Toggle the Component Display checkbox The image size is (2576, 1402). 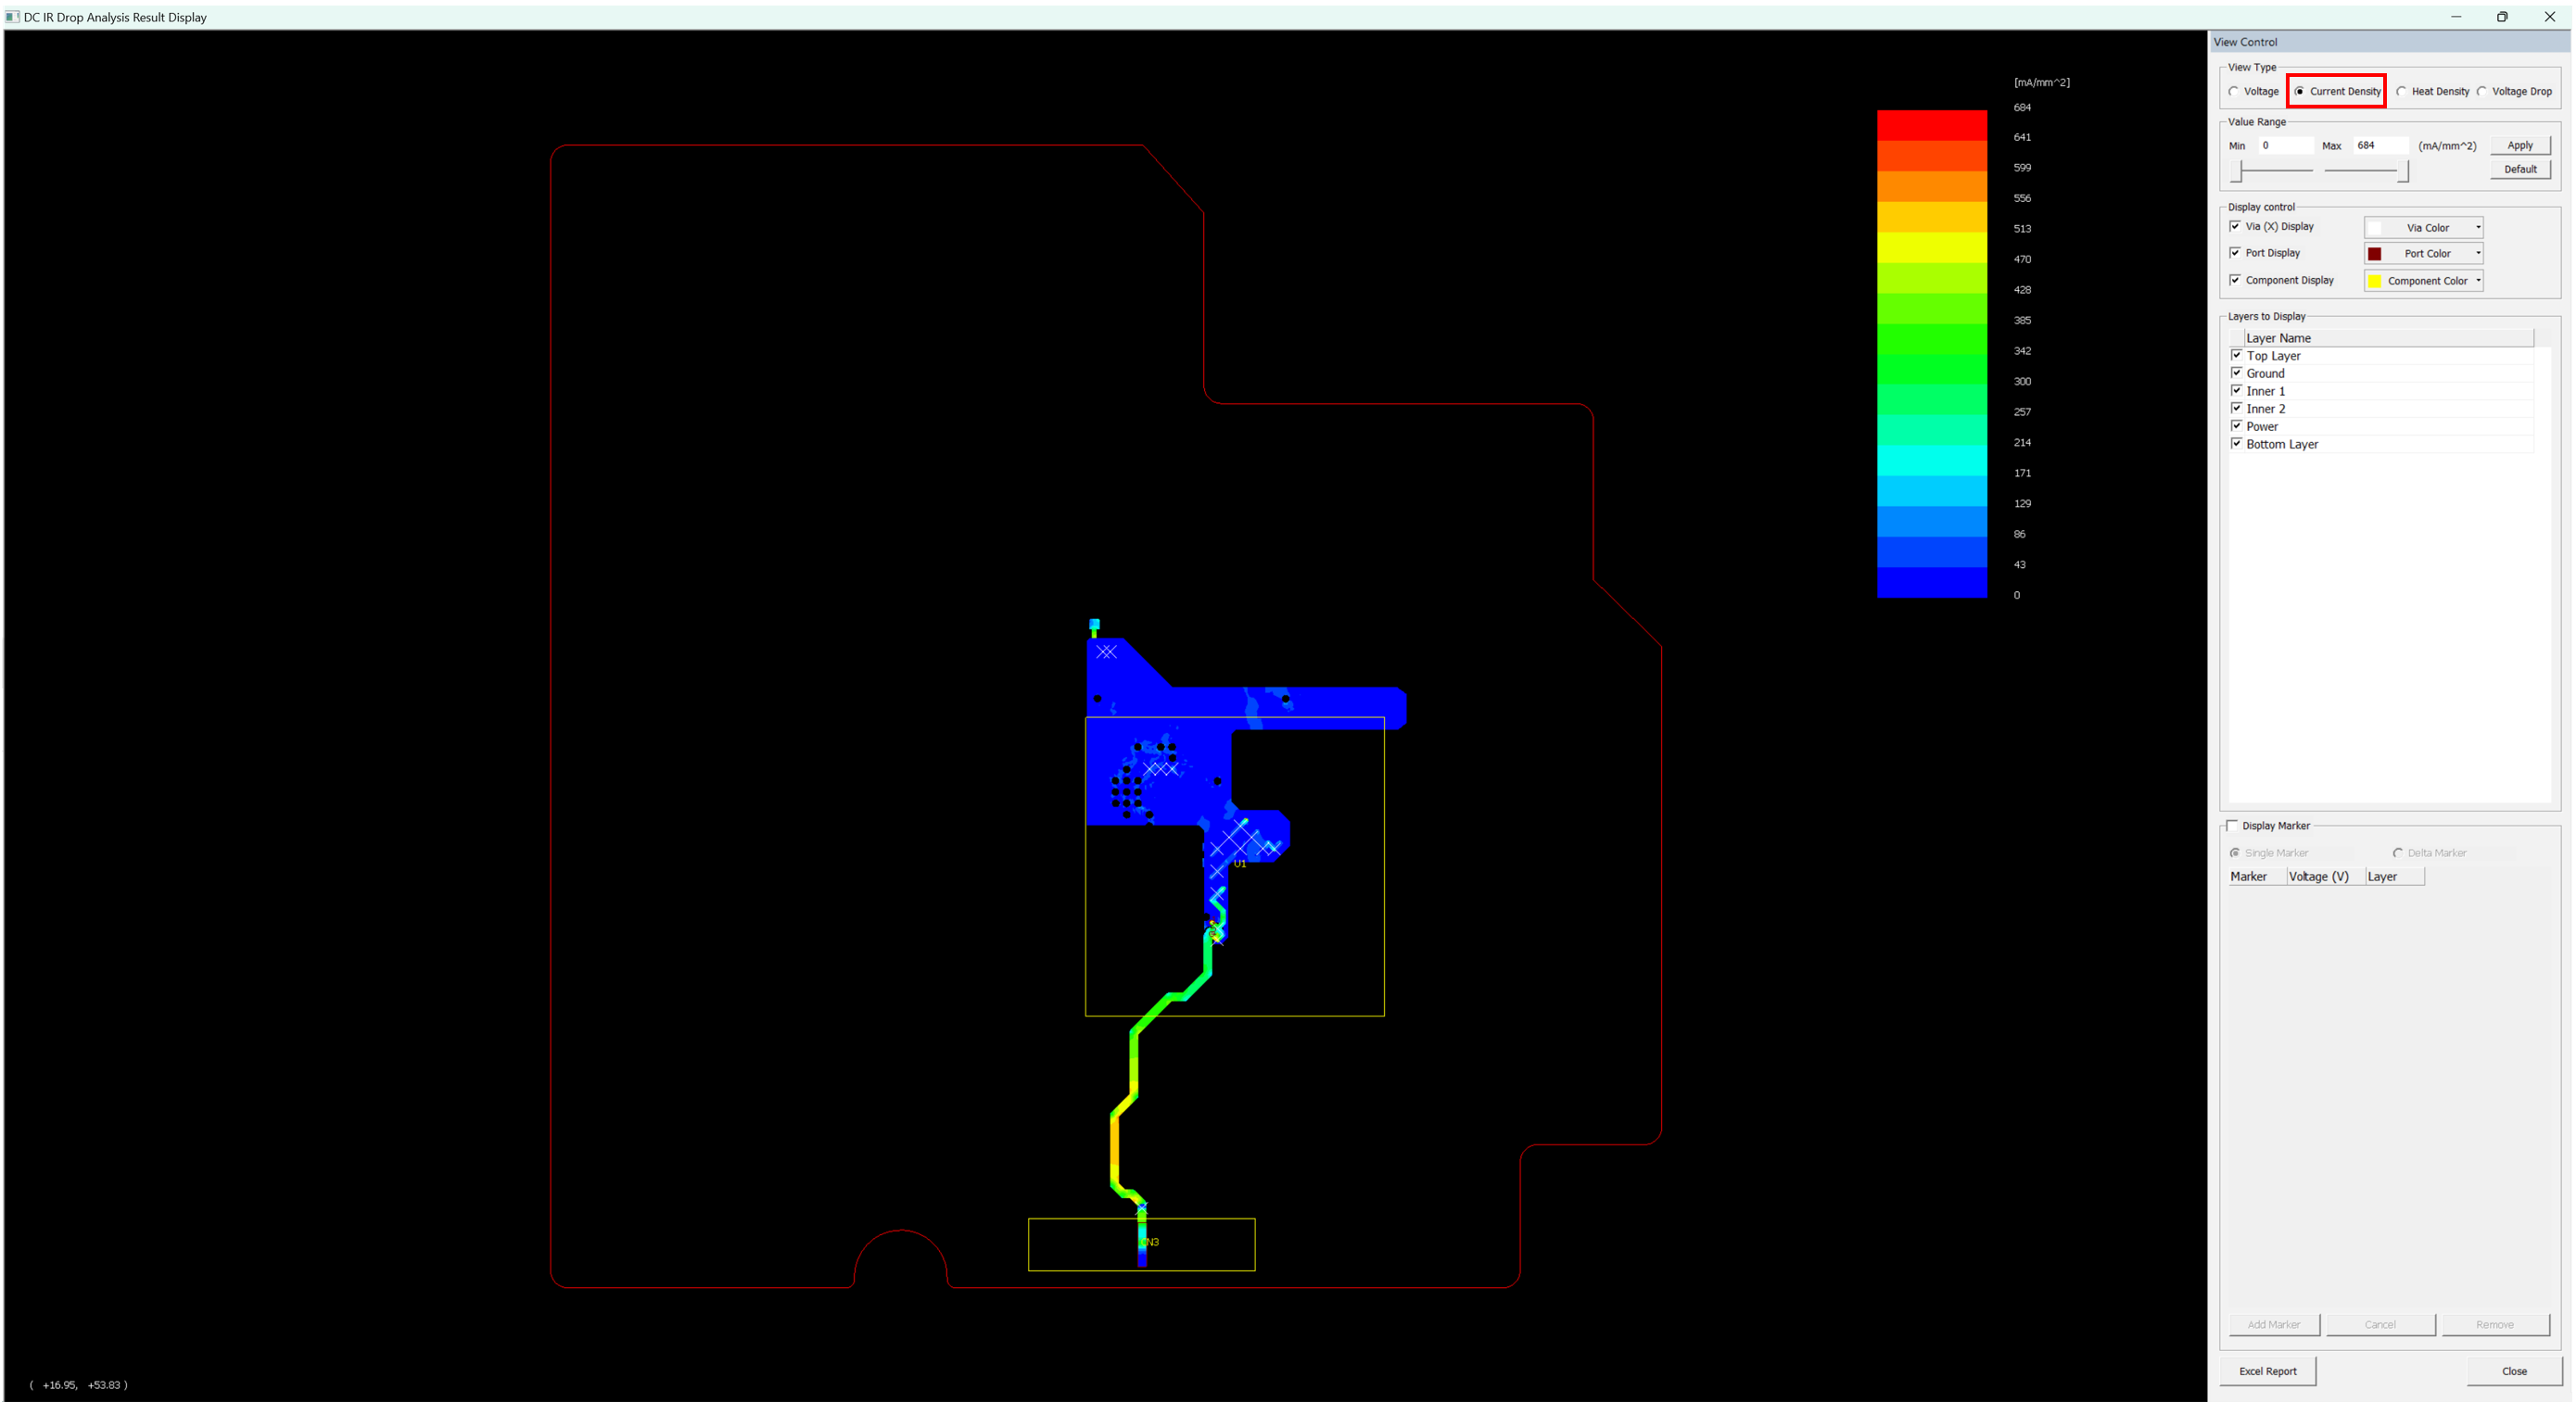pyautogui.click(x=2236, y=280)
